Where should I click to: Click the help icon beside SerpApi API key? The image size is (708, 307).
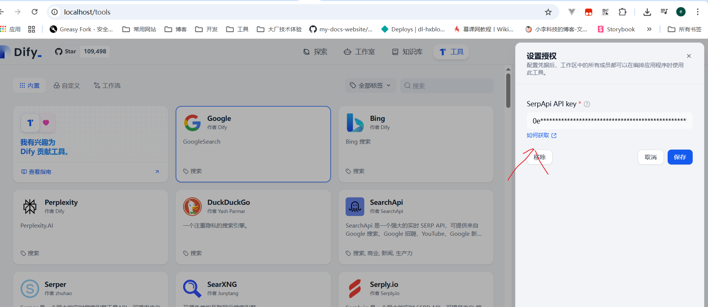tap(587, 104)
